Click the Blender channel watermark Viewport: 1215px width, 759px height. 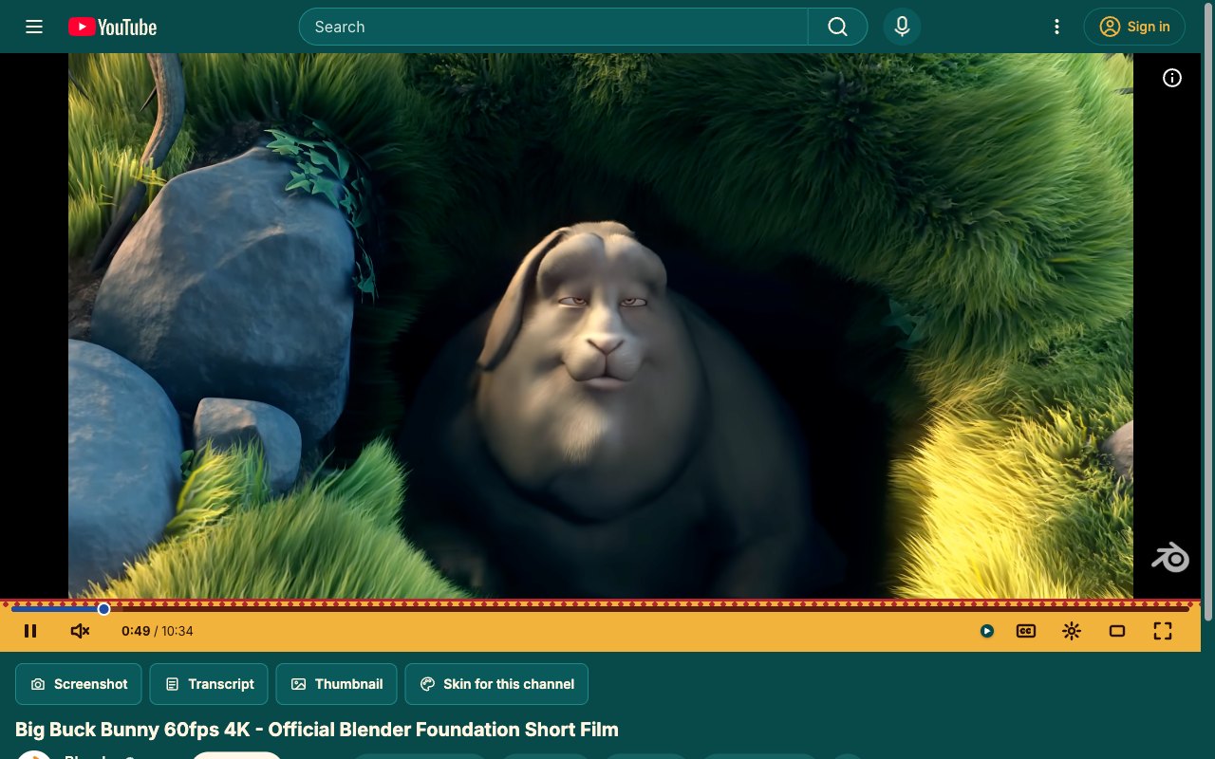[x=1170, y=557]
